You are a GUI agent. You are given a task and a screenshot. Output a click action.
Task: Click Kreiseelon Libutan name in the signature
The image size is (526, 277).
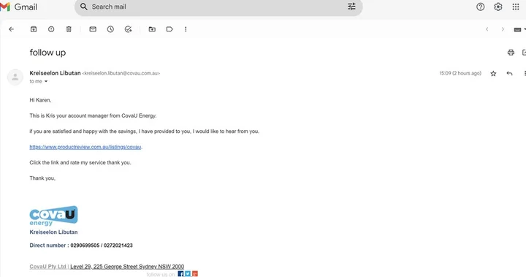tap(53, 232)
